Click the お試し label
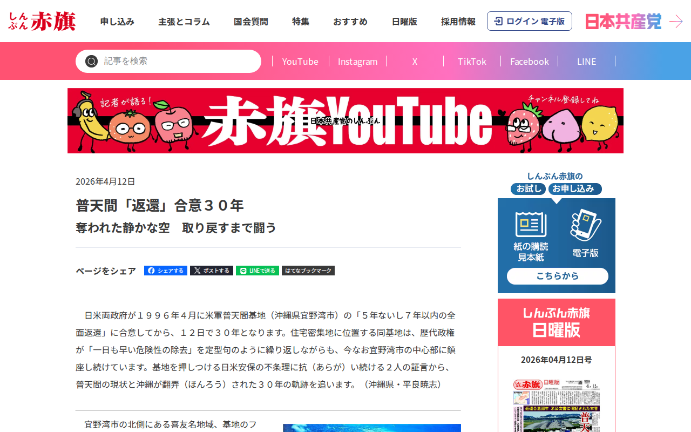This screenshot has width=691, height=432. (x=529, y=188)
